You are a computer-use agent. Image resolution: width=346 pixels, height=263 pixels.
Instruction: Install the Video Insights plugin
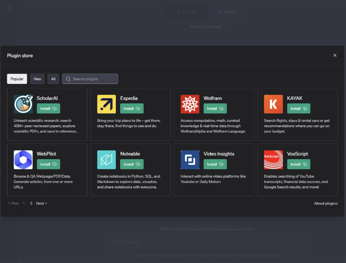point(215,164)
